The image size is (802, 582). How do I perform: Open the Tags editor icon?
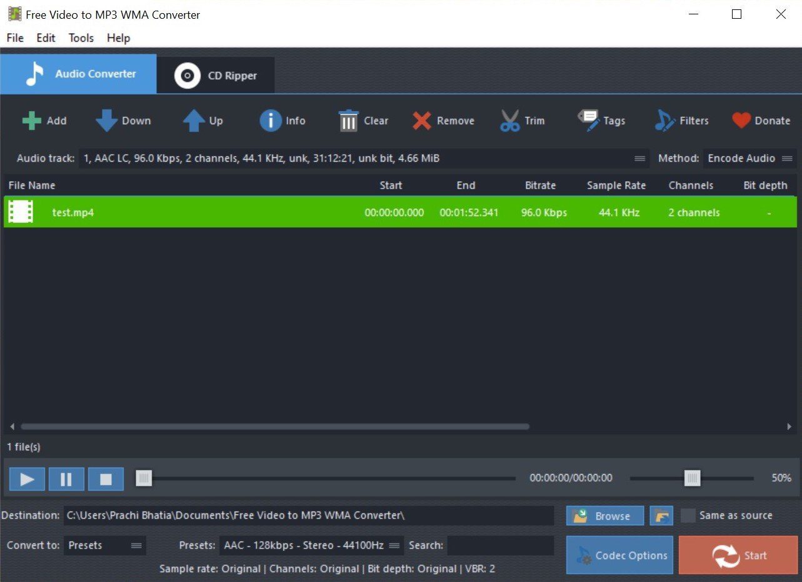pyautogui.click(x=588, y=121)
